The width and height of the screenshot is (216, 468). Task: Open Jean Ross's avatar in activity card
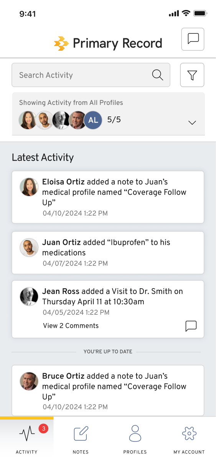click(x=29, y=297)
